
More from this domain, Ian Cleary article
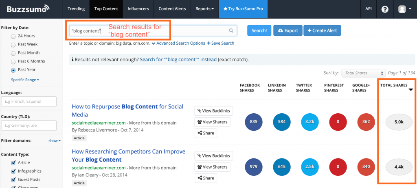click(x=153, y=168)
